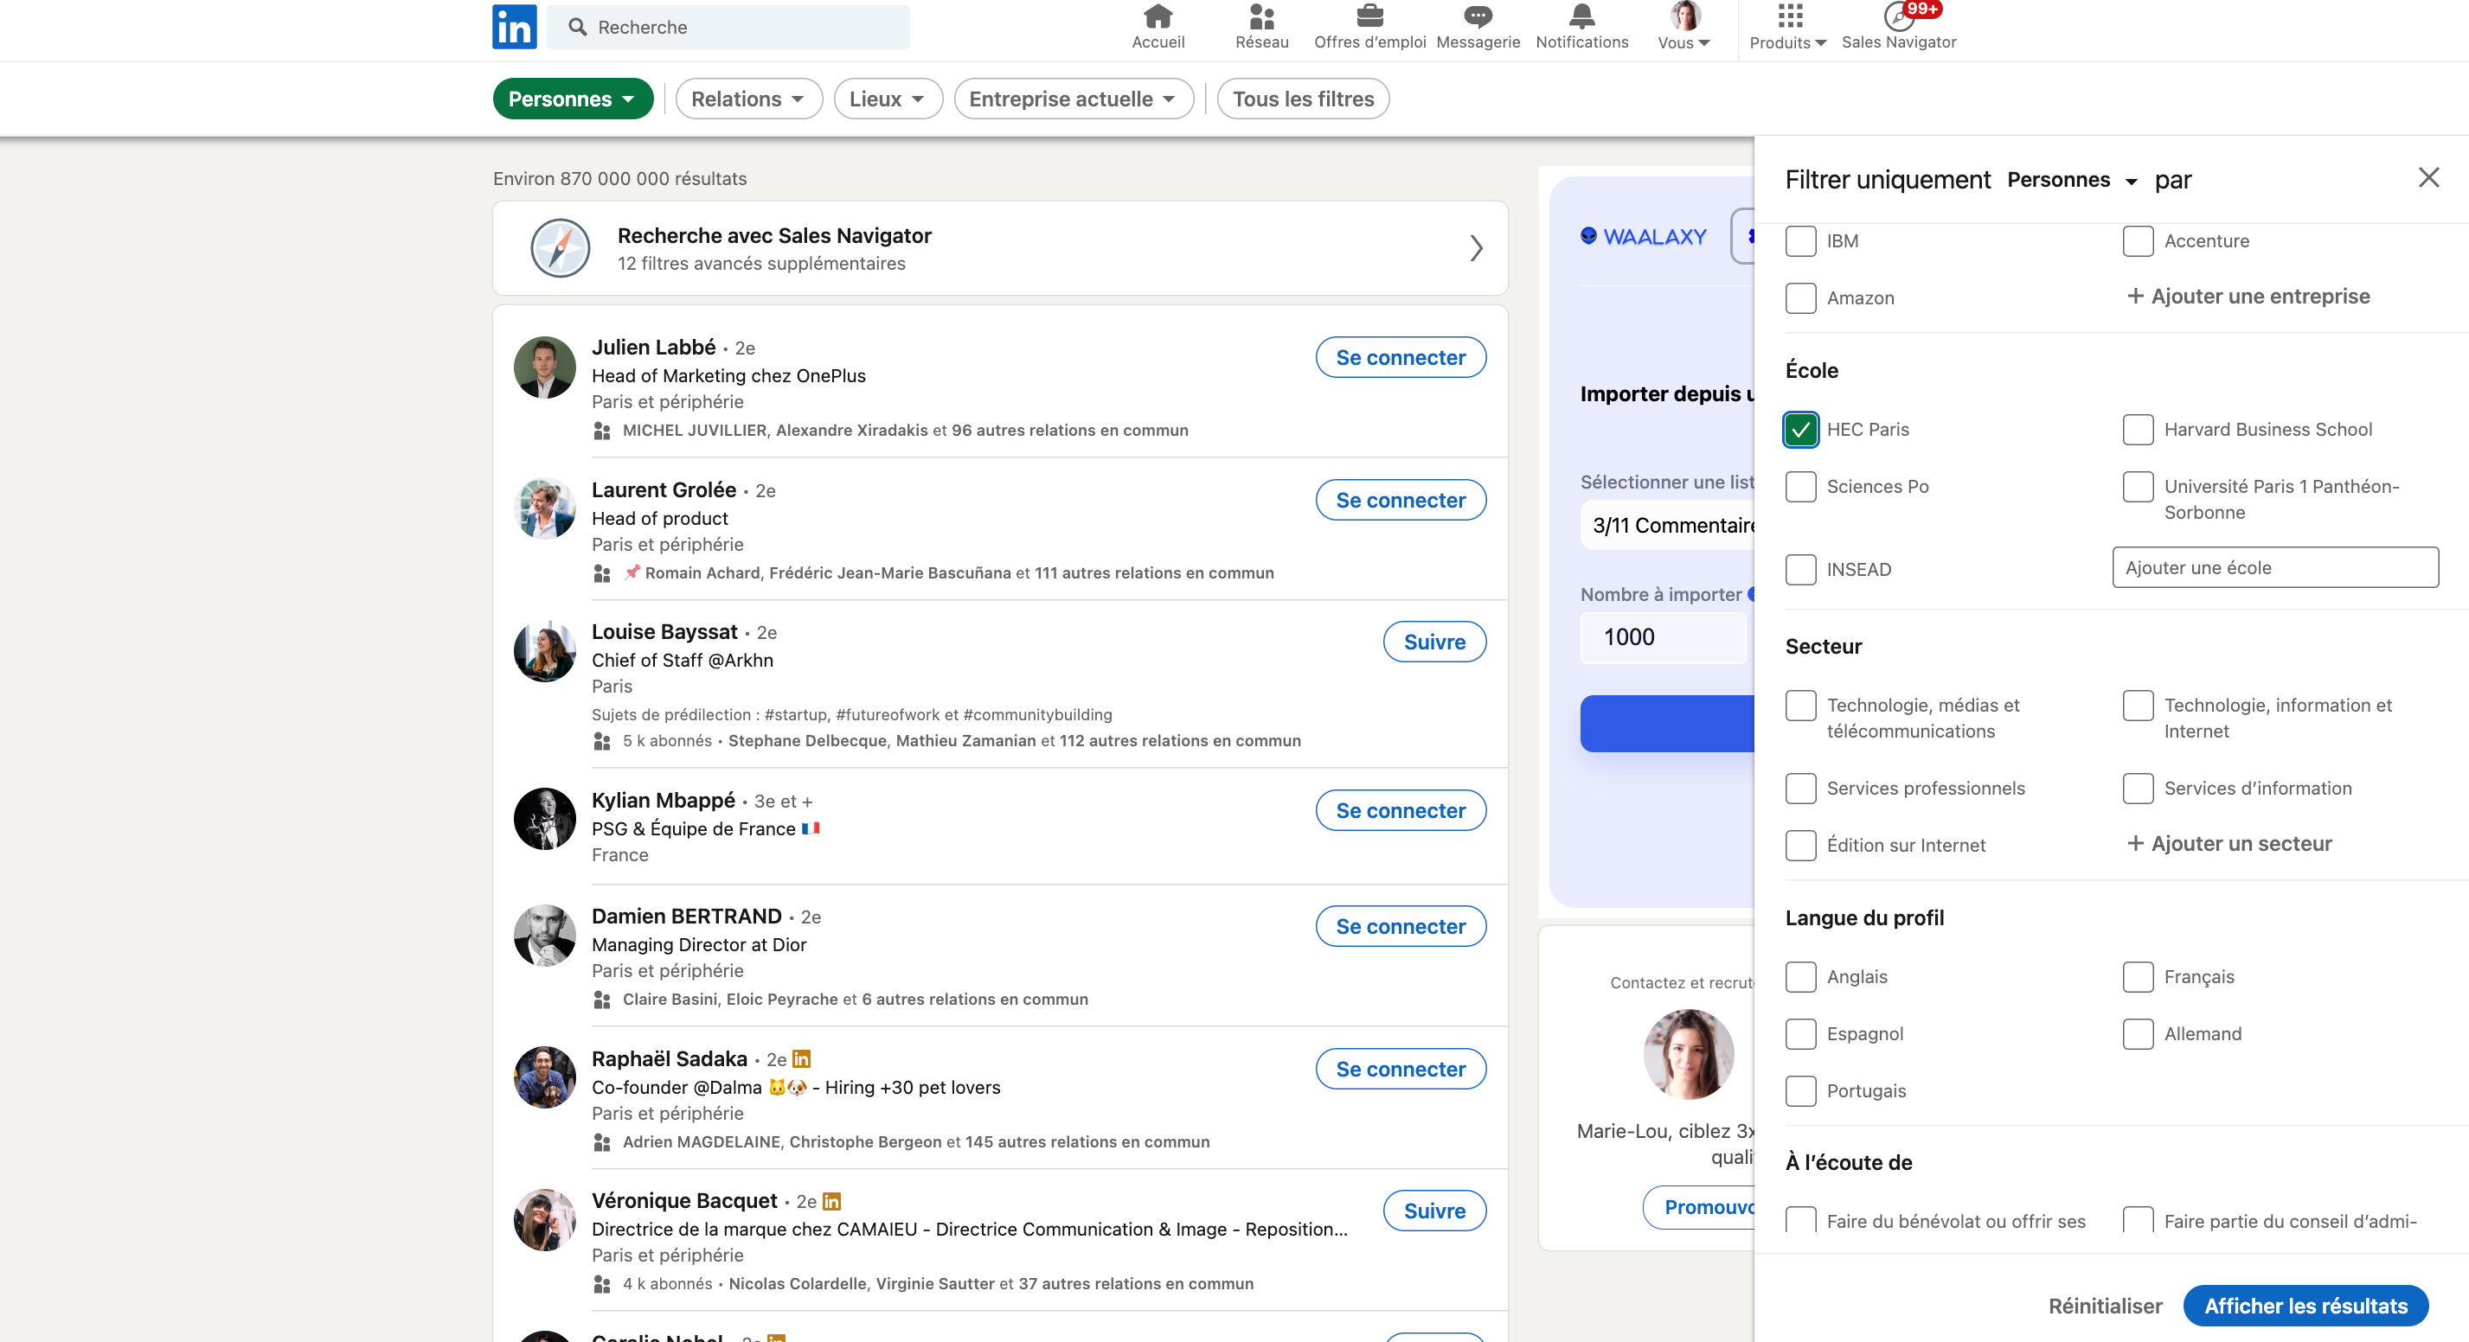Click LinkedIn badge next to Véronique Bacquet
Screen dimensions: 2469x1342
pyautogui.click(x=832, y=1200)
